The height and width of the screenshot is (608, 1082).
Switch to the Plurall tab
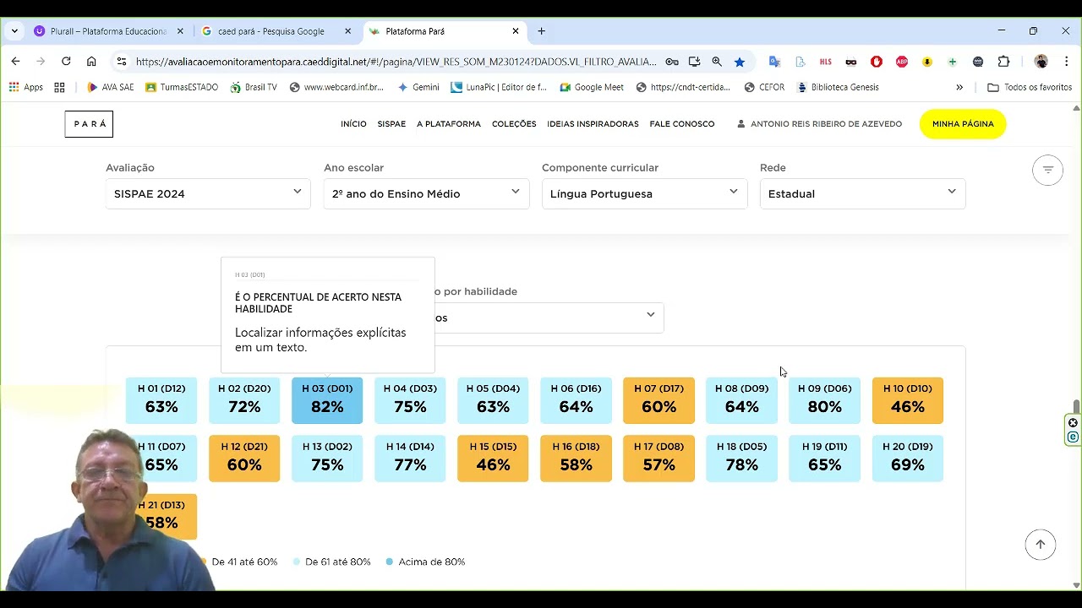tap(108, 31)
